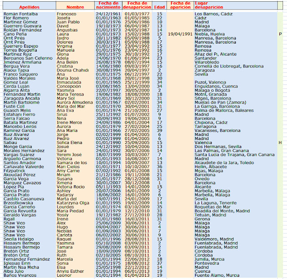Click the name 'Irene Merce'
The width and height of the screenshot is (287, 279).
pos(69,122)
